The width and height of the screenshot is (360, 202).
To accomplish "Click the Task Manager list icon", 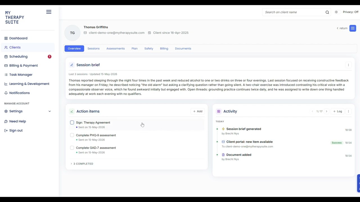I will (6, 75).
